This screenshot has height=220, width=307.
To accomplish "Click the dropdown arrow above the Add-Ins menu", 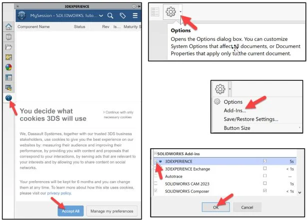I will tap(230, 89).
